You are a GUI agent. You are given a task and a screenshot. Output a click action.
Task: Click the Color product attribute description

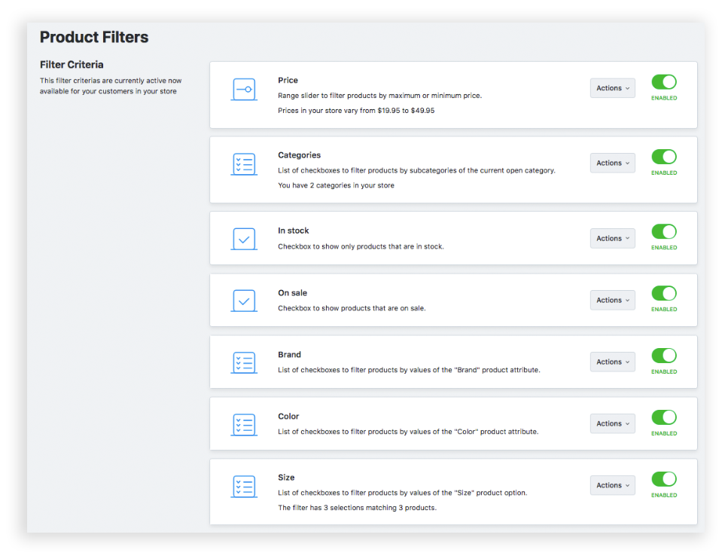coord(408,432)
